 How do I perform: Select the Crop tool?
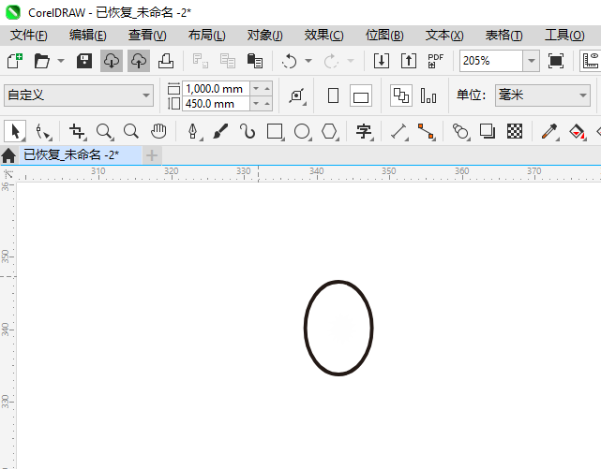77,131
